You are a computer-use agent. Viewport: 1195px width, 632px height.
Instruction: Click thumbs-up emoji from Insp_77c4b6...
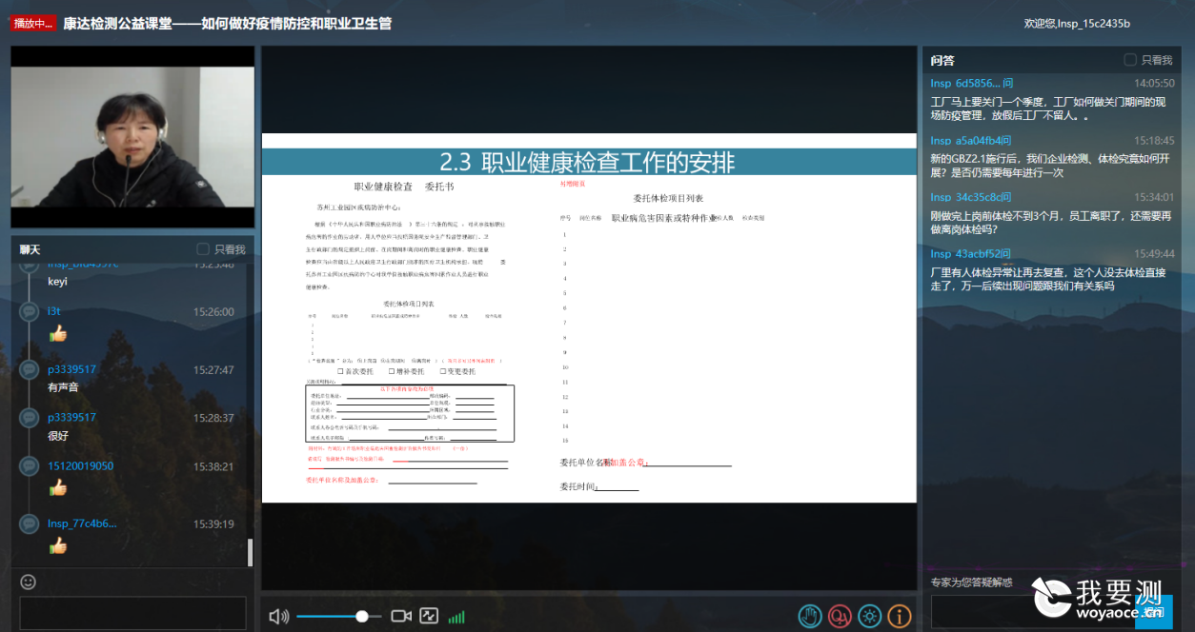point(57,545)
